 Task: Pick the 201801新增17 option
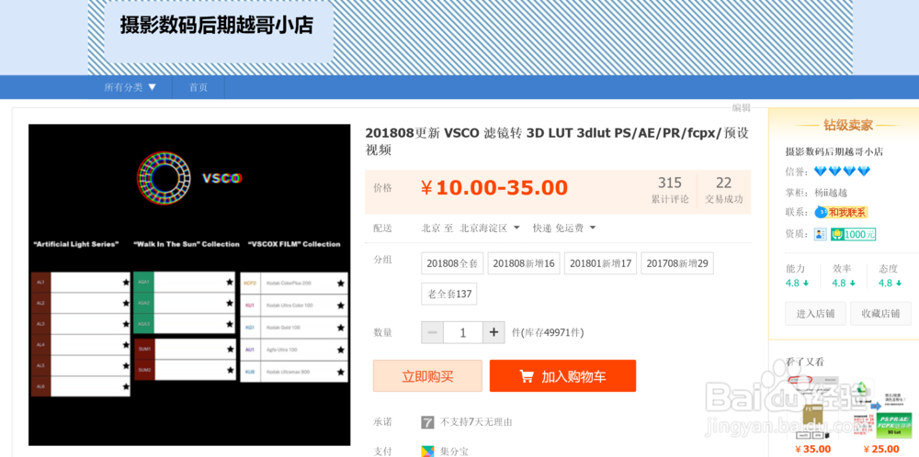[600, 263]
